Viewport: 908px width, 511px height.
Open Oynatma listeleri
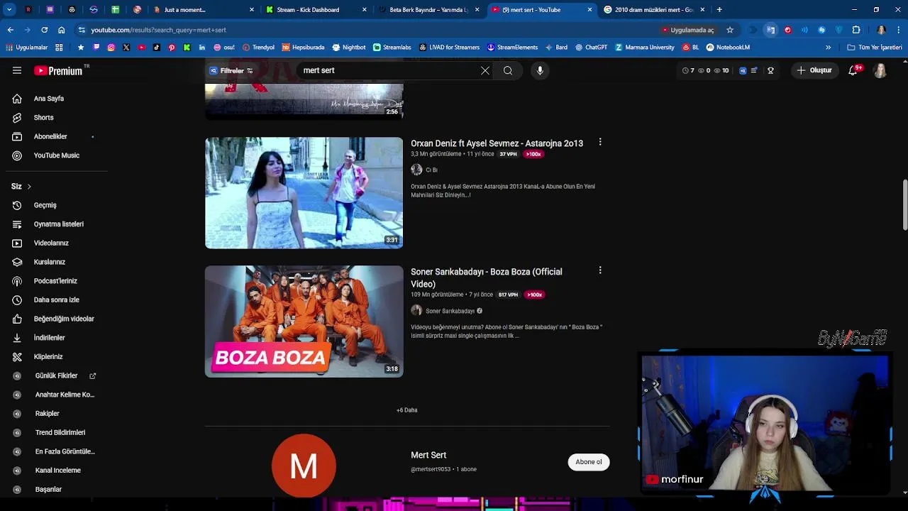click(58, 224)
